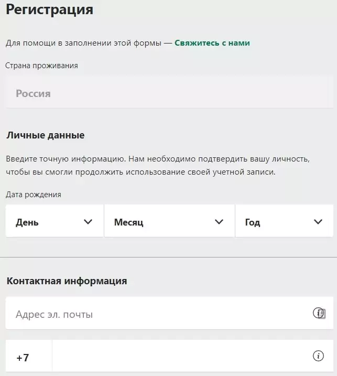The image size is (337, 376).
Task: Click the "Дата рождения" label
Action: click(34, 195)
